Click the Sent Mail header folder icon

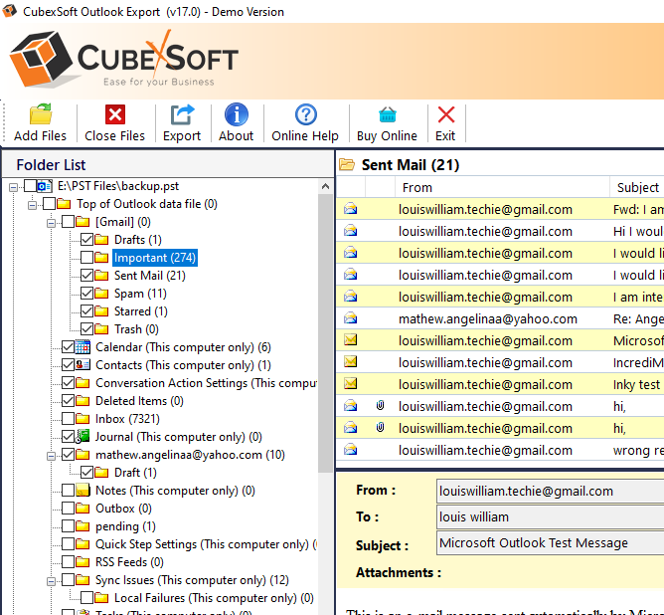click(347, 164)
